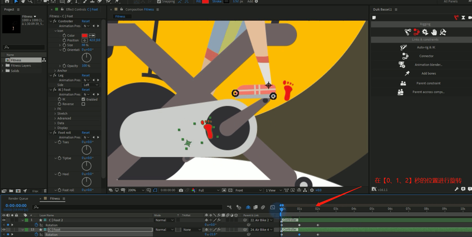Click the red Fill color swatch
The height and width of the screenshot is (237, 472).
[x=205, y=1]
